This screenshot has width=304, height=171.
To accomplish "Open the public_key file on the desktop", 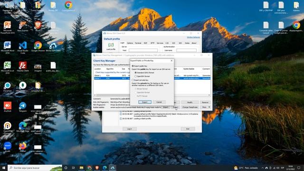I will (53, 66).
